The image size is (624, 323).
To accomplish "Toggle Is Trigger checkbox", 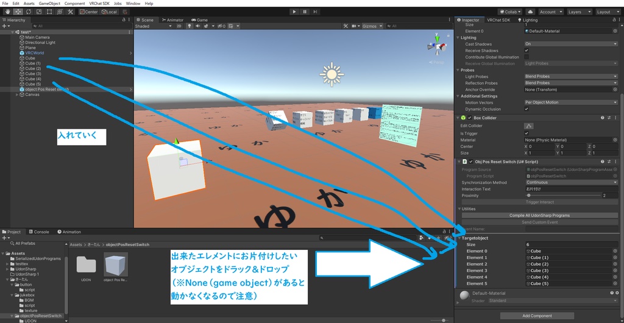I will pyautogui.click(x=526, y=133).
